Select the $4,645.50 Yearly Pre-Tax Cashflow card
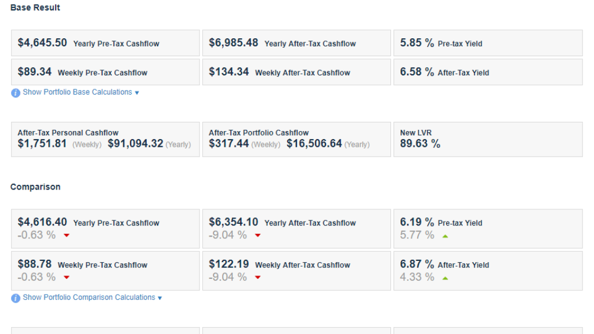This screenshot has width=594, height=334. pyautogui.click(x=105, y=43)
